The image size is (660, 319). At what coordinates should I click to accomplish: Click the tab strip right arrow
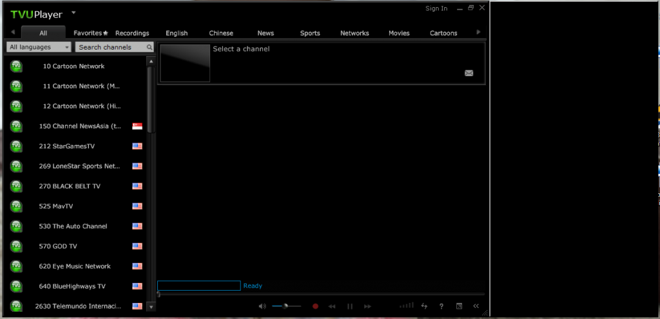(x=478, y=32)
